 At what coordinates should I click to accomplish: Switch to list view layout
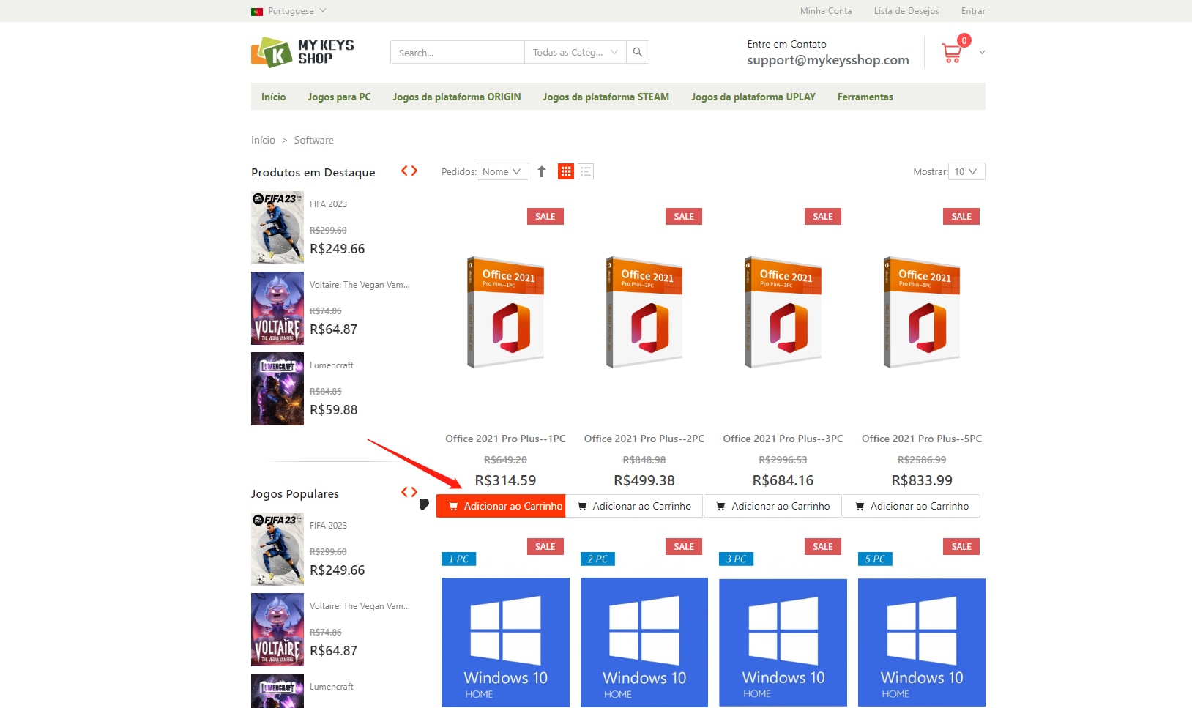pyautogui.click(x=586, y=171)
